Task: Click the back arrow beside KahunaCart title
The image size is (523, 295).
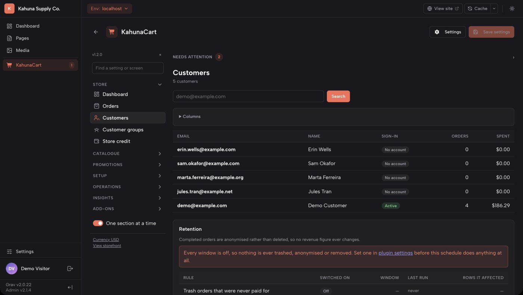Action: [96, 32]
